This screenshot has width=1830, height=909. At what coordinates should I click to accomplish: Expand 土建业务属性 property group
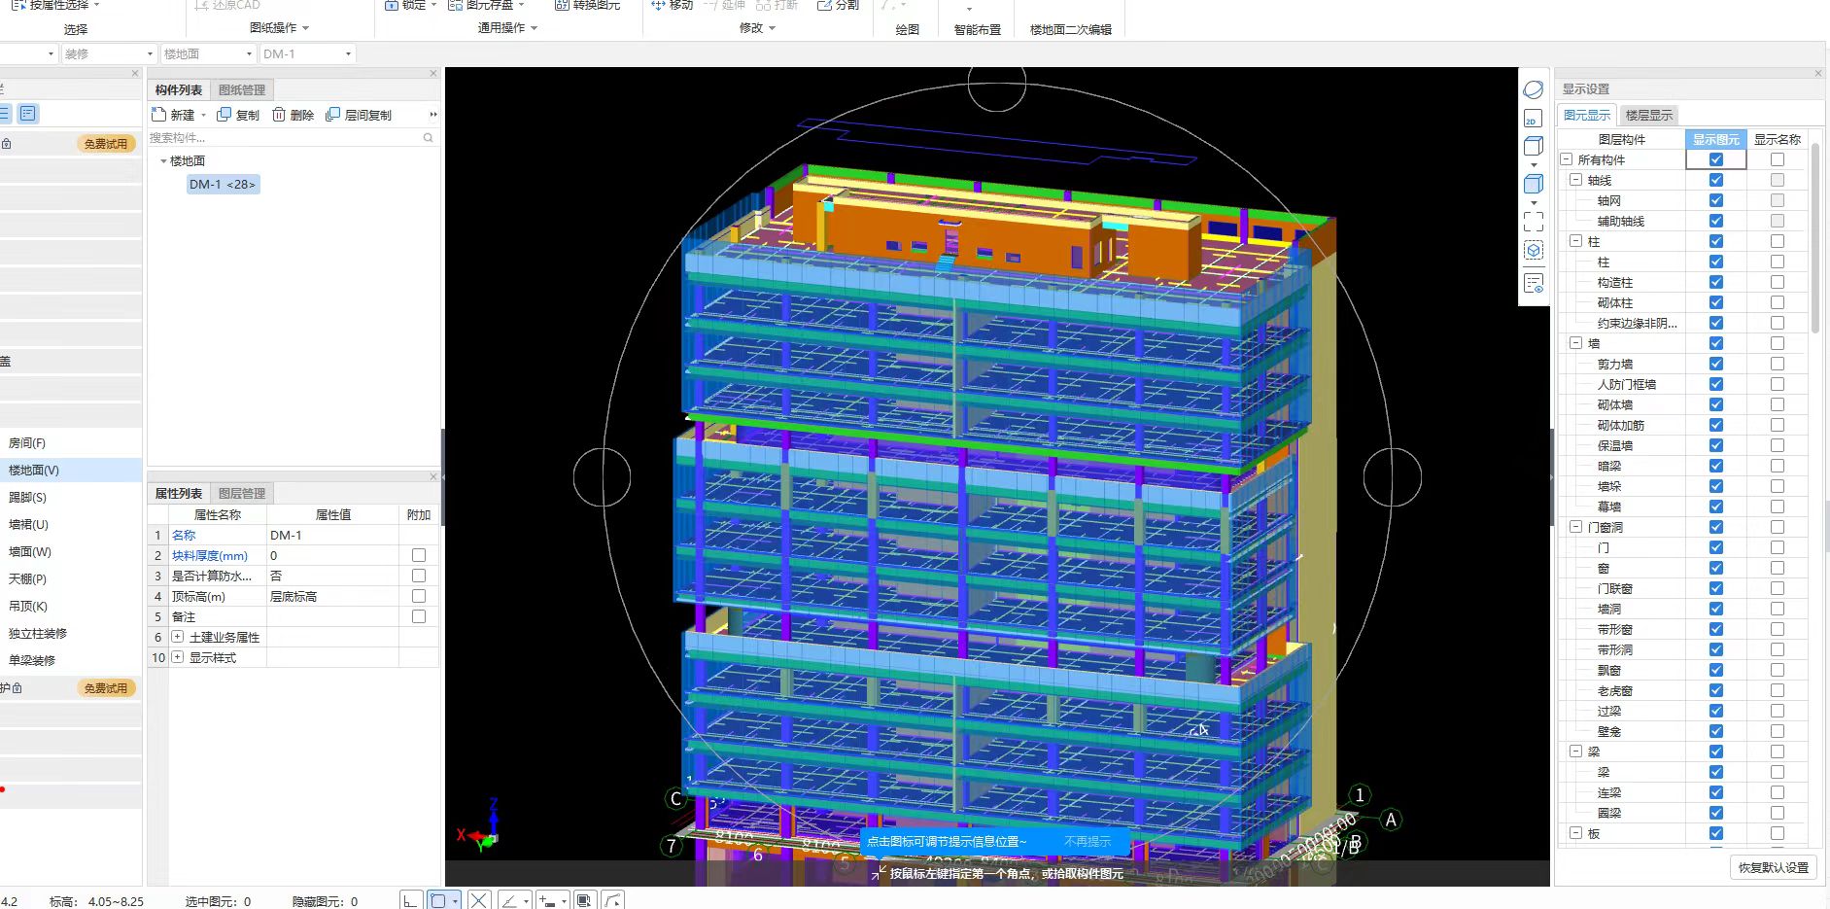(x=178, y=637)
